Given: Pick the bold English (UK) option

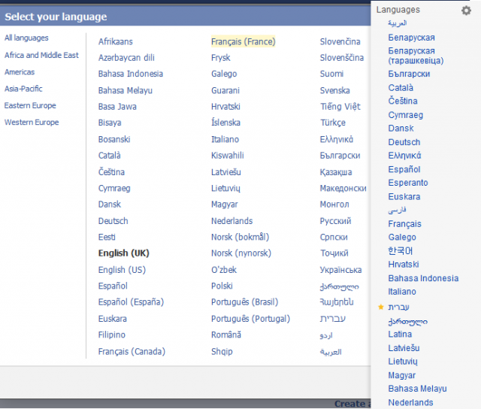Looking at the screenshot, I should [x=123, y=253].
